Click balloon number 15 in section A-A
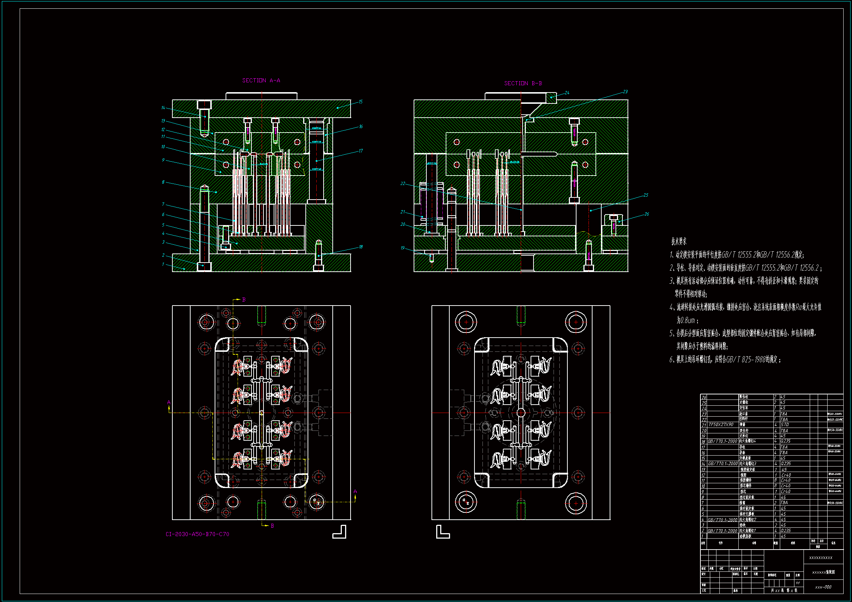 tap(360, 102)
